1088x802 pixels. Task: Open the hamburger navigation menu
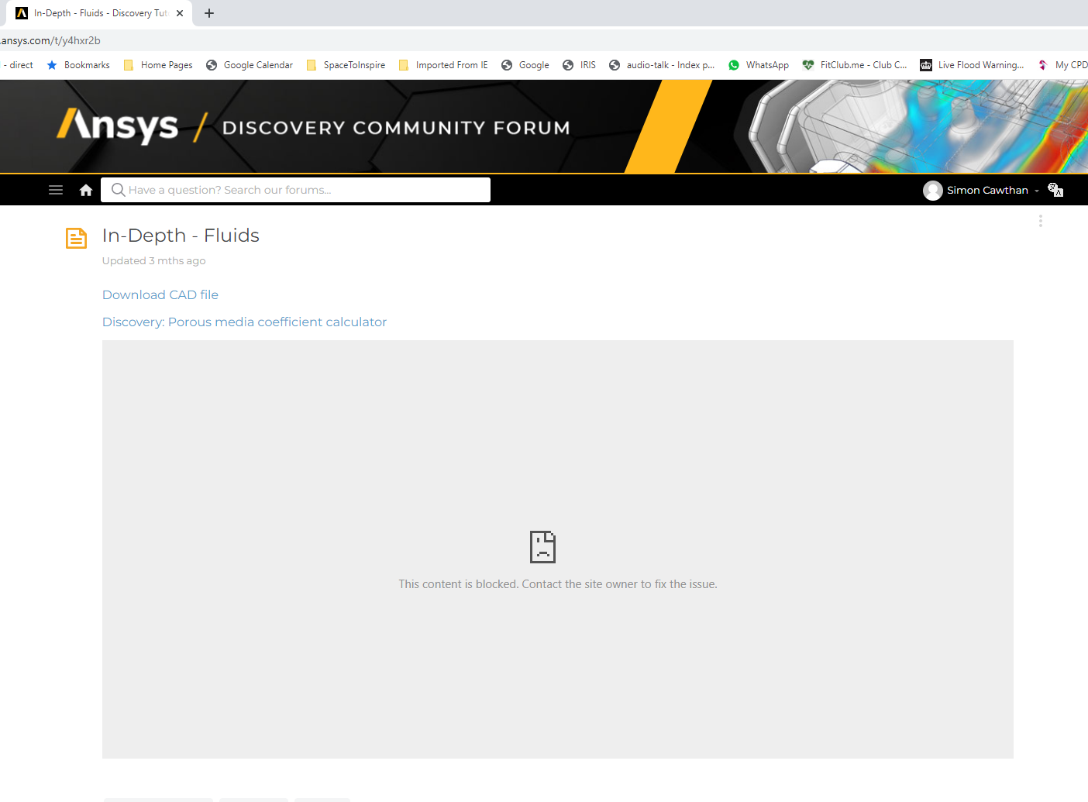[56, 190]
